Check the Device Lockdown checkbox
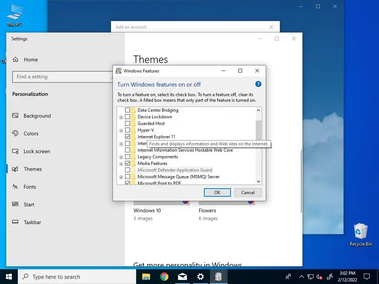The height and width of the screenshot is (284, 379). coord(127,116)
